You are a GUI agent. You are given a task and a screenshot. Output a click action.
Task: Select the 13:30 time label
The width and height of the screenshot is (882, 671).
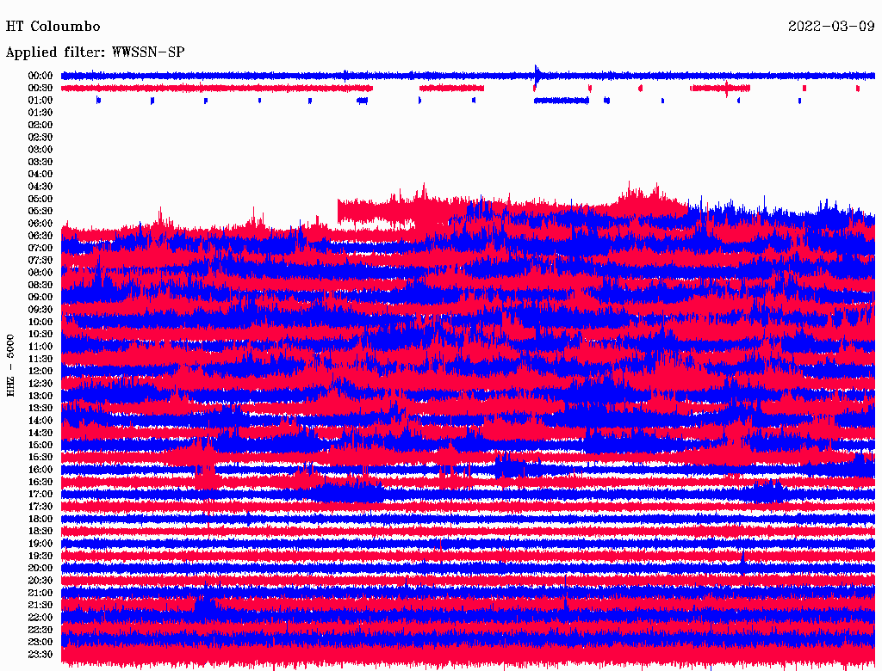[x=40, y=408]
